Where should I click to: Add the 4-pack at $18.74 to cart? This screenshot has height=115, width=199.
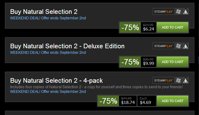click(173, 101)
